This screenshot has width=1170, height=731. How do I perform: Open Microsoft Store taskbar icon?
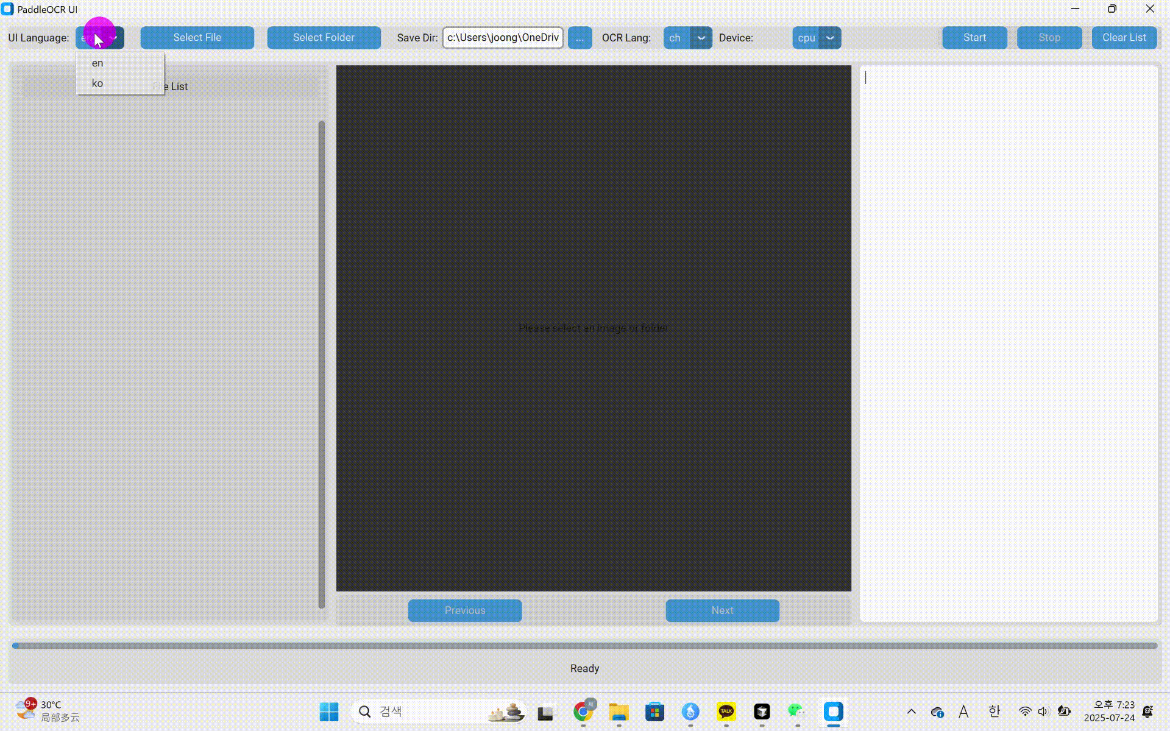coord(654,712)
